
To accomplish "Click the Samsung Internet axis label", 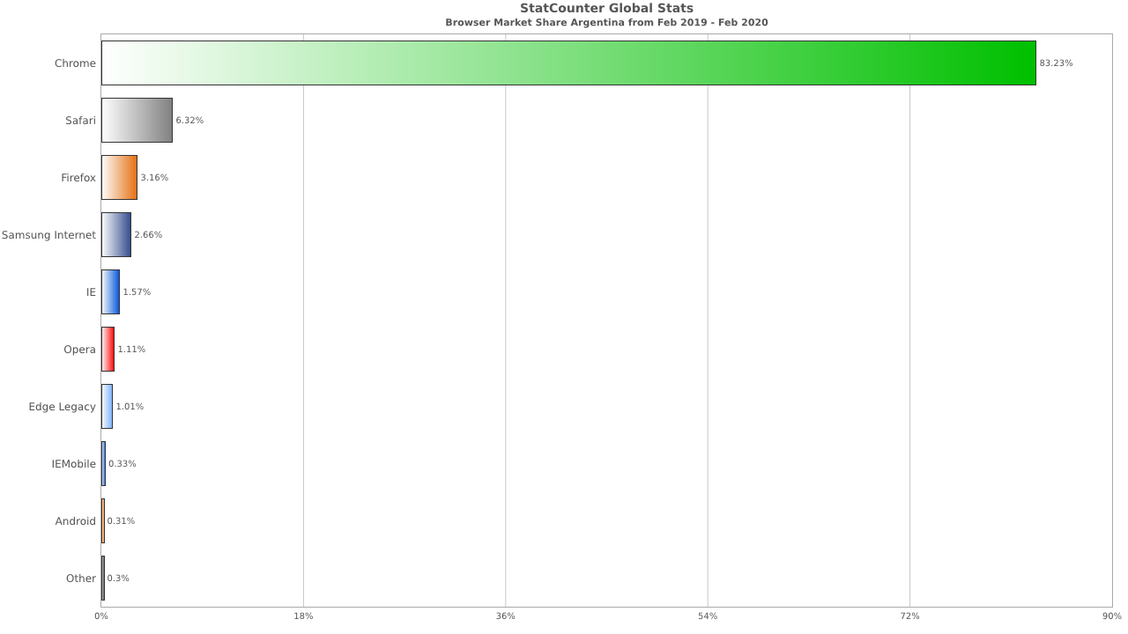I will click(48, 235).
